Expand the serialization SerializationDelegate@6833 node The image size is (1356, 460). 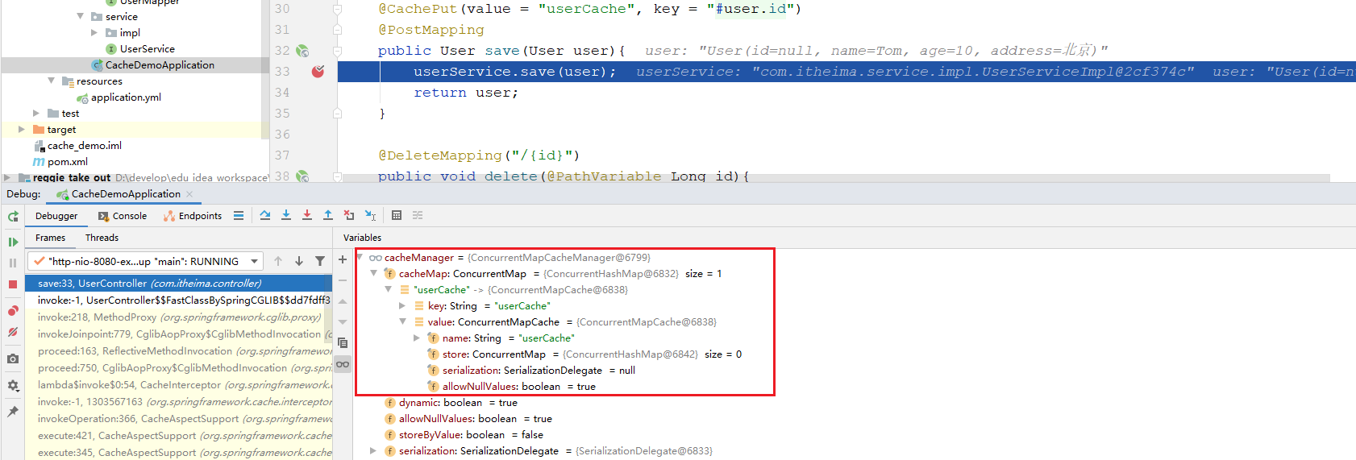click(373, 451)
